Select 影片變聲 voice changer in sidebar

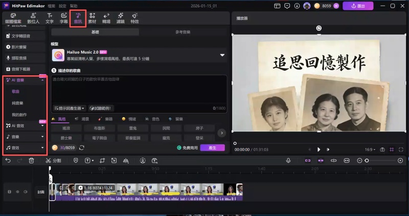25,47
